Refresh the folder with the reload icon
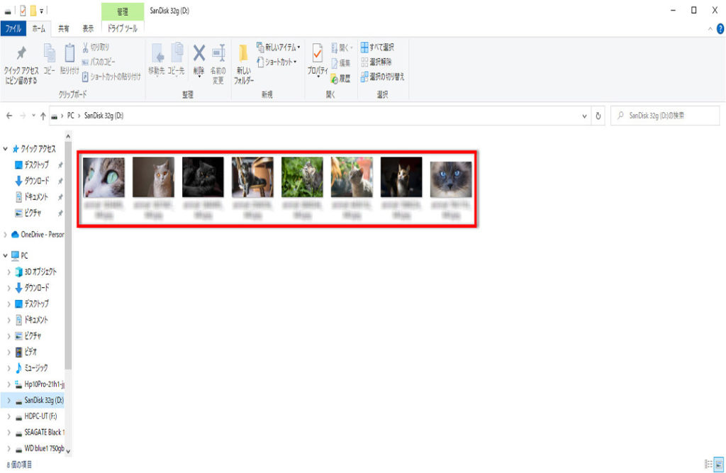 [x=599, y=116]
